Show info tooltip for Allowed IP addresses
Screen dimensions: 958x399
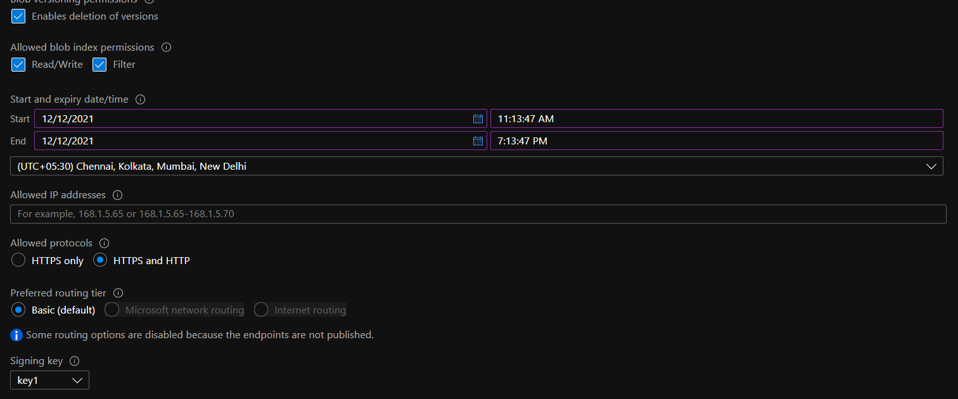pyautogui.click(x=117, y=195)
